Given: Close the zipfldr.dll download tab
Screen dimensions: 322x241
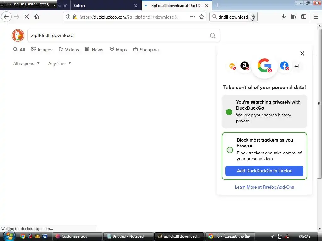Looking at the screenshot, I should 207,6.
